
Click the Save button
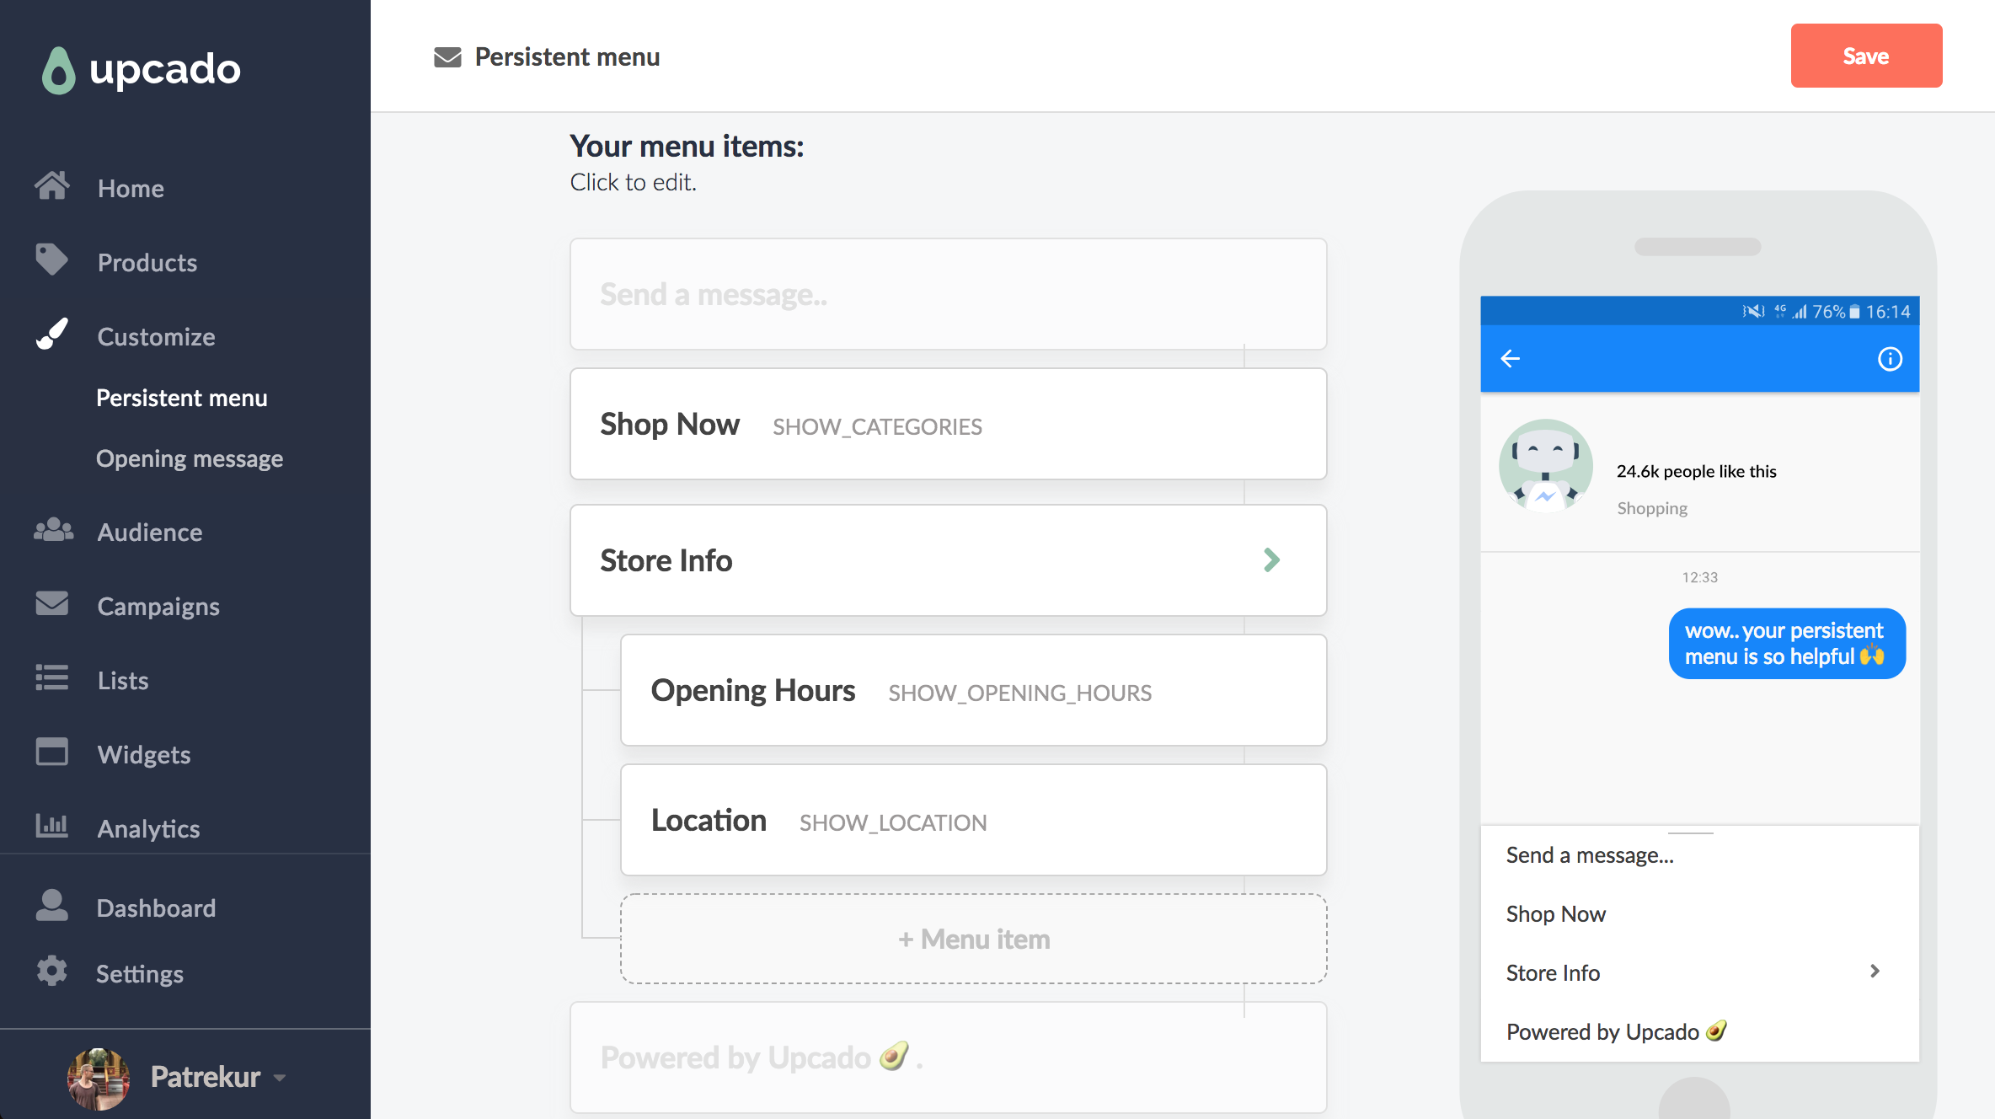1866,56
